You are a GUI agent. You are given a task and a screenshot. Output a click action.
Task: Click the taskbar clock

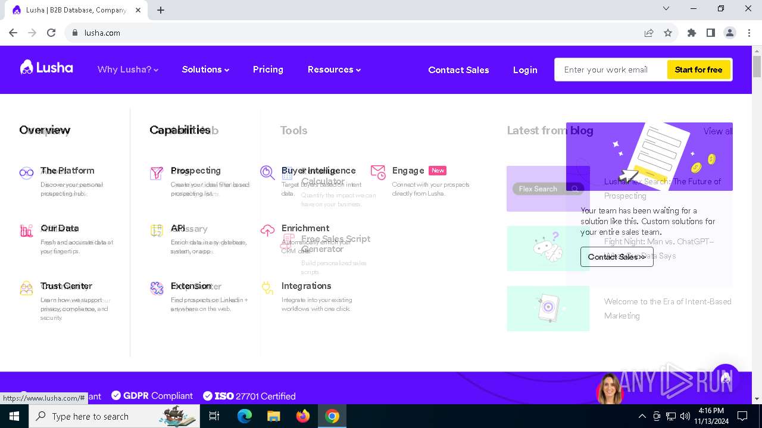tap(710, 416)
